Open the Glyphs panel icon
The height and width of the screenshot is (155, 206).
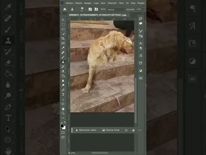coord(141,56)
